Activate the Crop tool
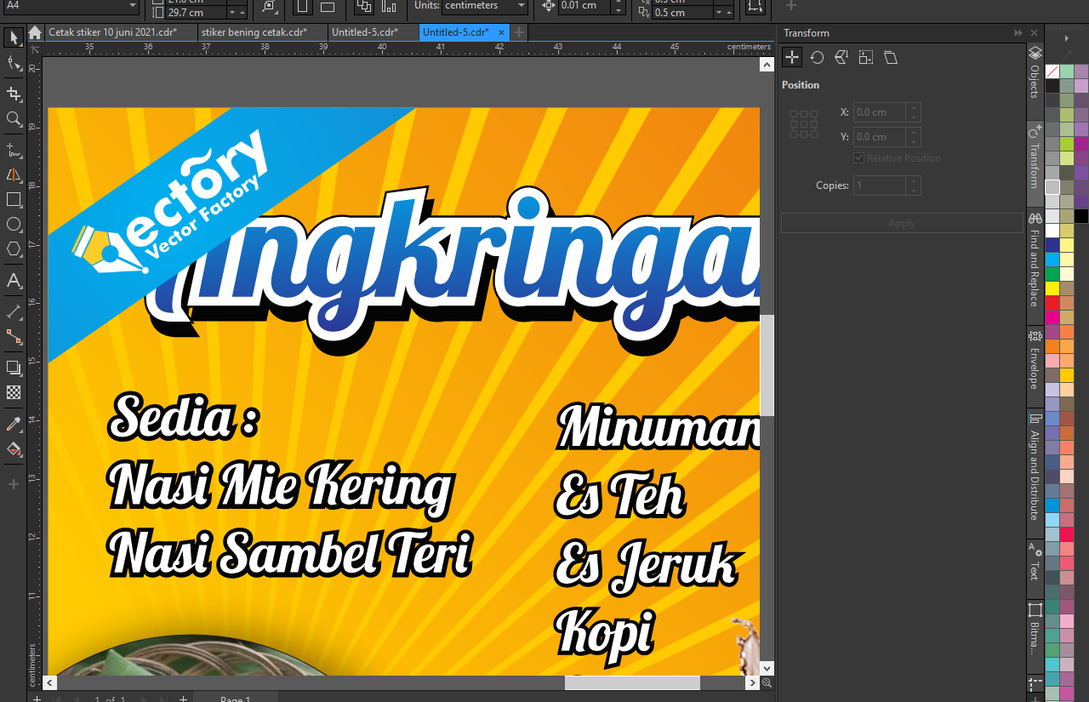 [14, 93]
